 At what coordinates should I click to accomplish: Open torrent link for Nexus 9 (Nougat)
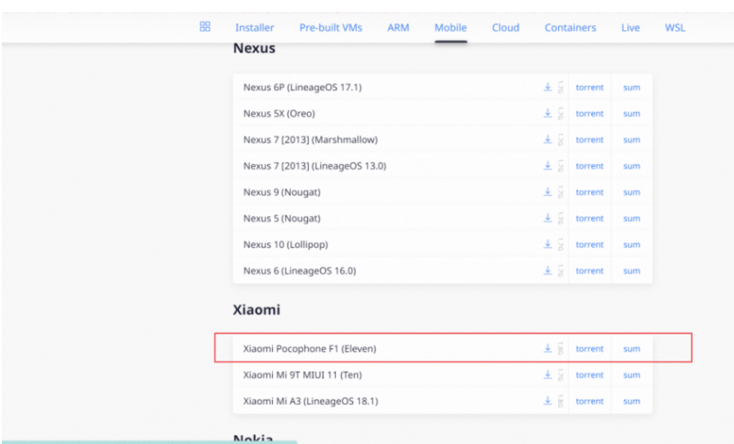pyautogui.click(x=590, y=192)
